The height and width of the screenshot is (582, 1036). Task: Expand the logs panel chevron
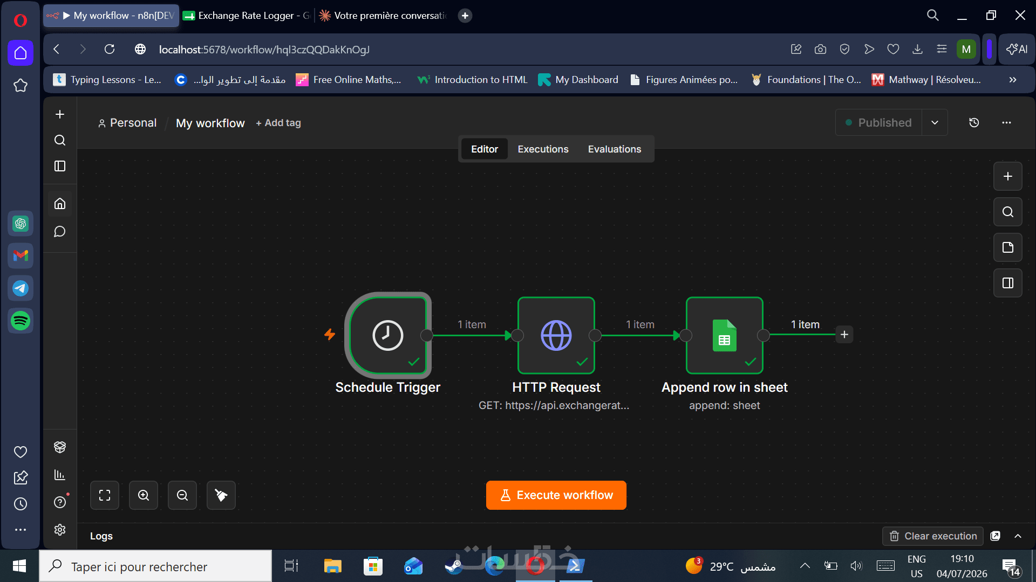click(x=1018, y=536)
